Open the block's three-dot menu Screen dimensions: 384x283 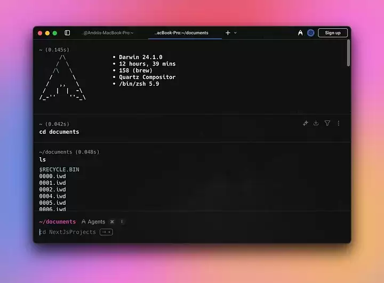point(338,123)
